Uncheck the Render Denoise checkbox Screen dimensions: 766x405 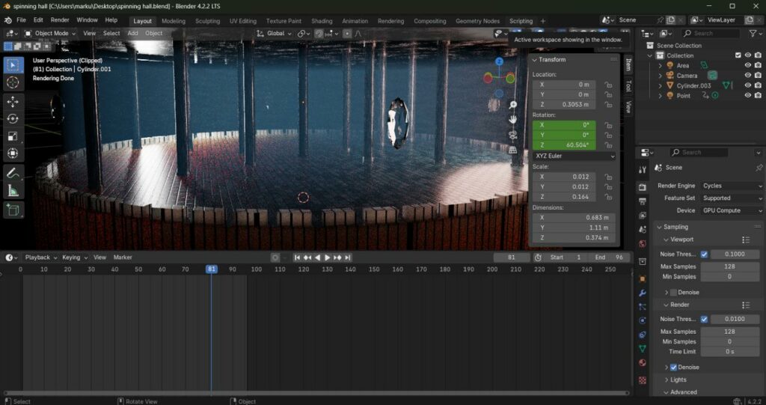click(x=674, y=367)
